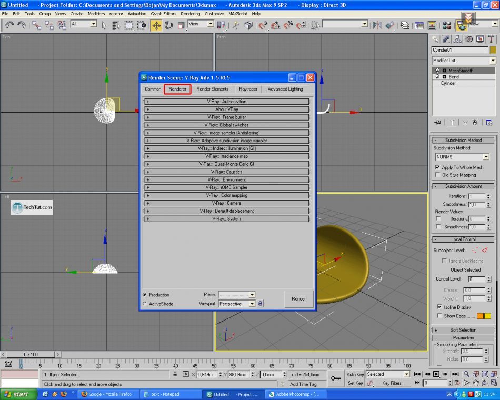Open Select by Name list tool
Viewport: 500px width, 400px height.
pyautogui.click(x=116, y=25)
